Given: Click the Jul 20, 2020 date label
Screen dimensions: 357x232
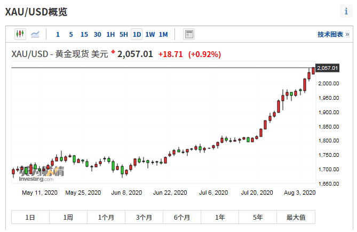Looking at the screenshot, I should coord(257,193).
